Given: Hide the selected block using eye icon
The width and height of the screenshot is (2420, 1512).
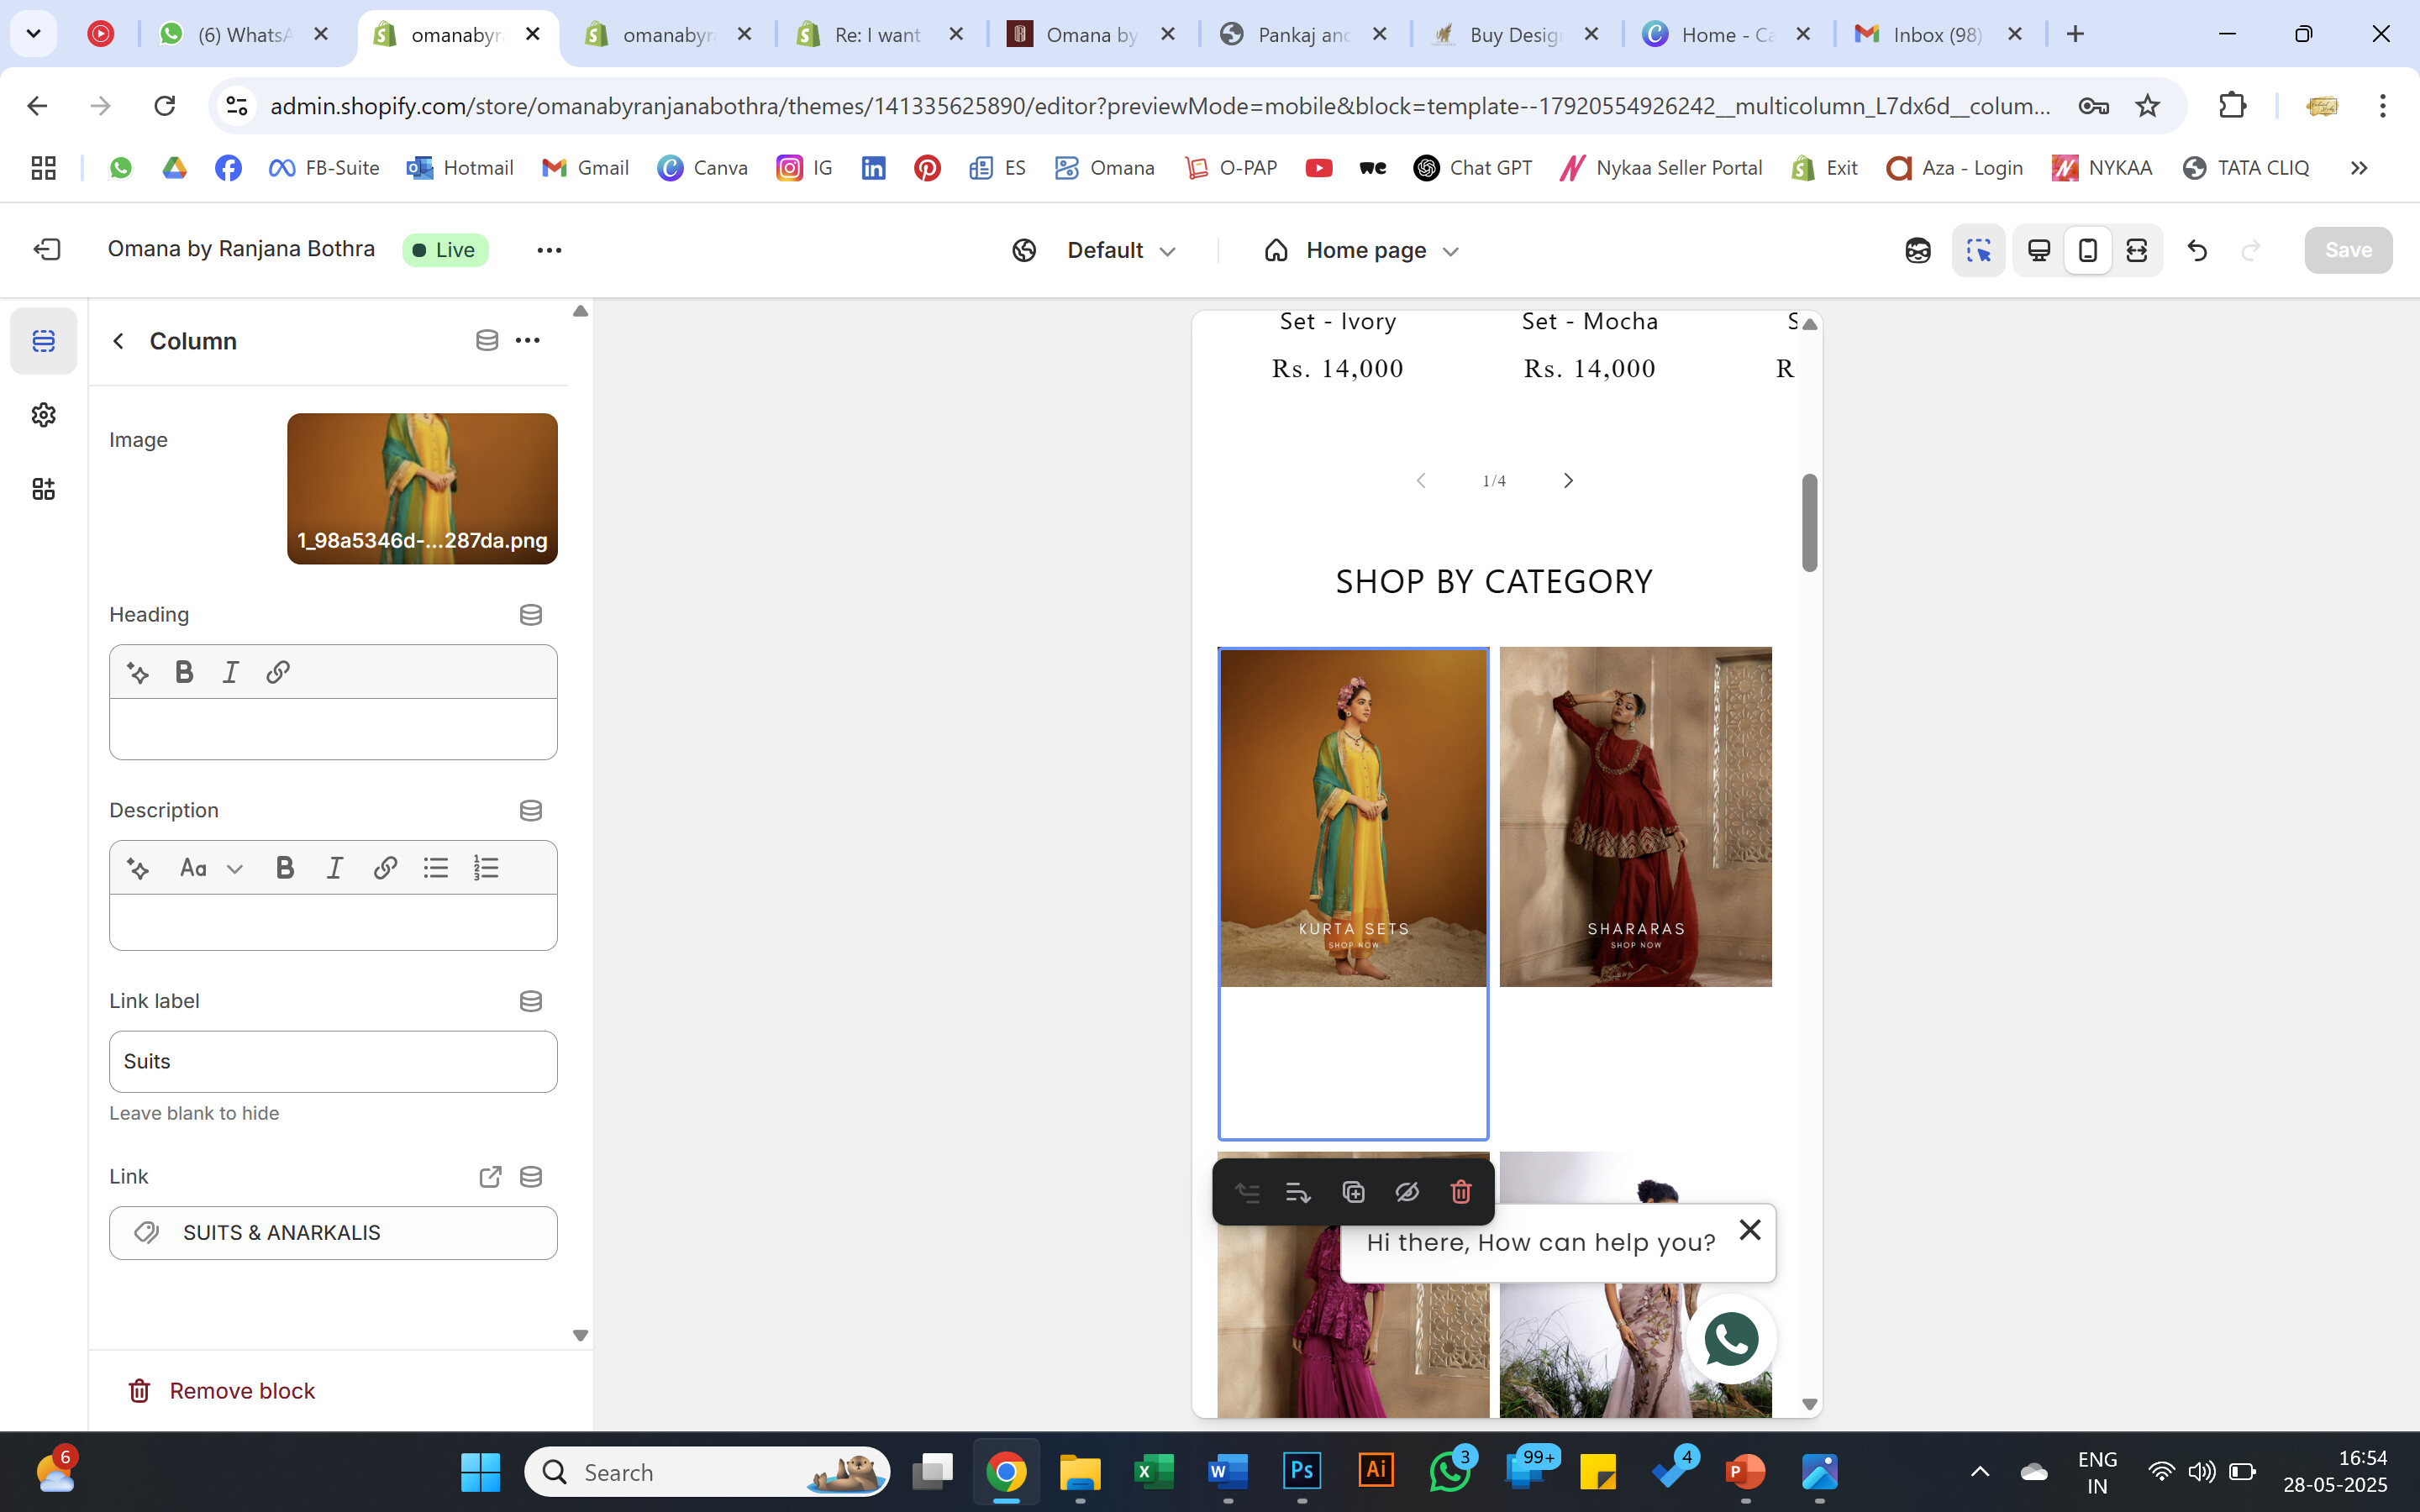Looking at the screenshot, I should [x=1407, y=1192].
